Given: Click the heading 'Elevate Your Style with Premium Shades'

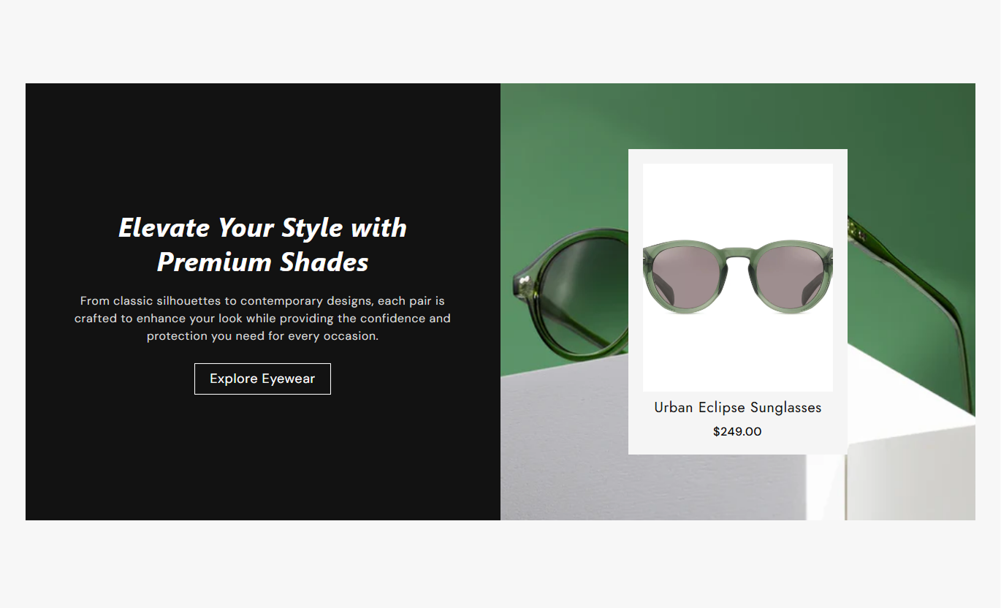Looking at the screenshot, I should coord(263,244).
